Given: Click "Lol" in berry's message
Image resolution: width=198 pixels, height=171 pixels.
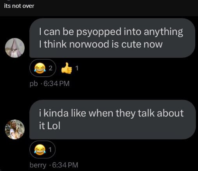Looking at the screenshot, I should (54, 125).
